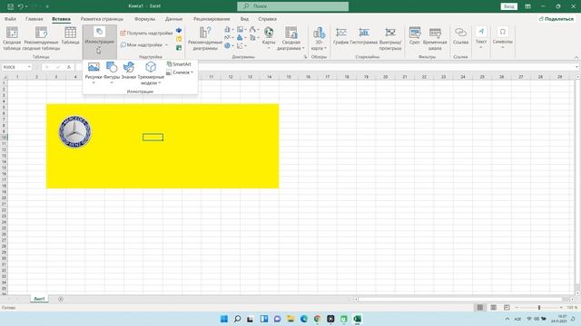Open the Справка (Help) tab
581x326 pixels.
[x=267, y=19]
